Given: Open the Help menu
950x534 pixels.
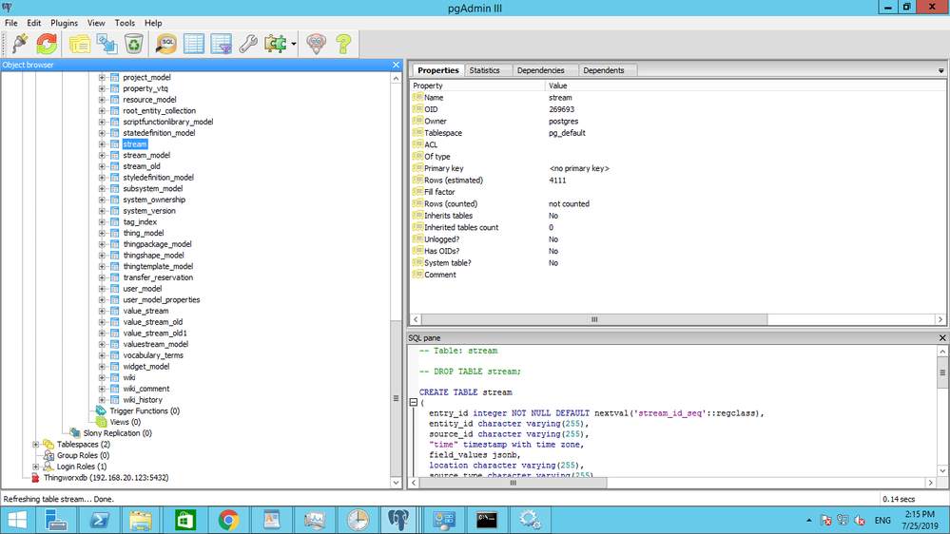Looking at the screenshot, I should (x=153, y=23).
